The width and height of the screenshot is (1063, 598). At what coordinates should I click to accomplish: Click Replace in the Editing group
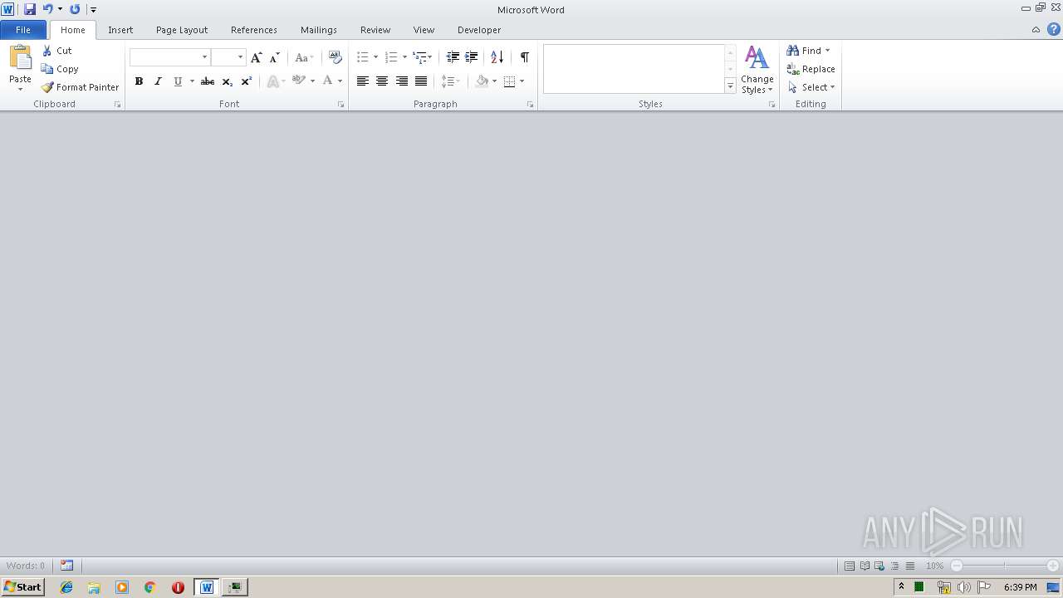click(x=811, y=69)
